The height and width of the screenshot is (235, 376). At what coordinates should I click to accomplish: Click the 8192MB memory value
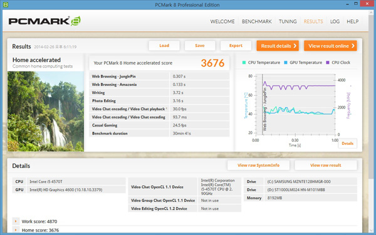(x=274, y=198)
